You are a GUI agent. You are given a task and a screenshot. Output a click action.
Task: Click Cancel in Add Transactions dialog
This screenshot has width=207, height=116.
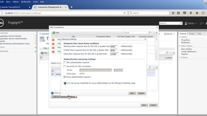pyautogui.click(x=153, y=105)
